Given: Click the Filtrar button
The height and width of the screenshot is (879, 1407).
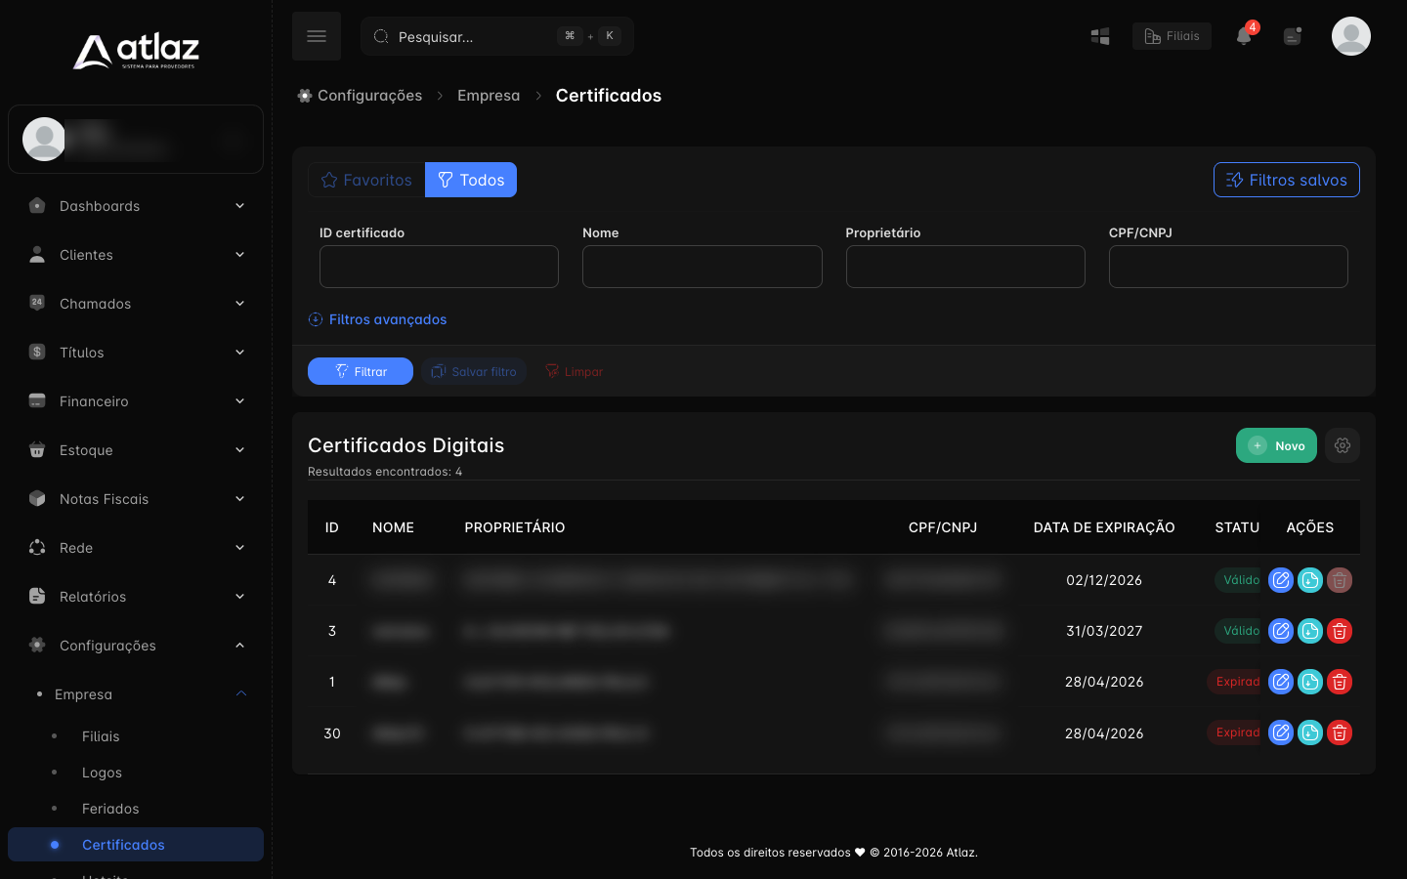Looking at the screenshot, I should tap(361, 371).
